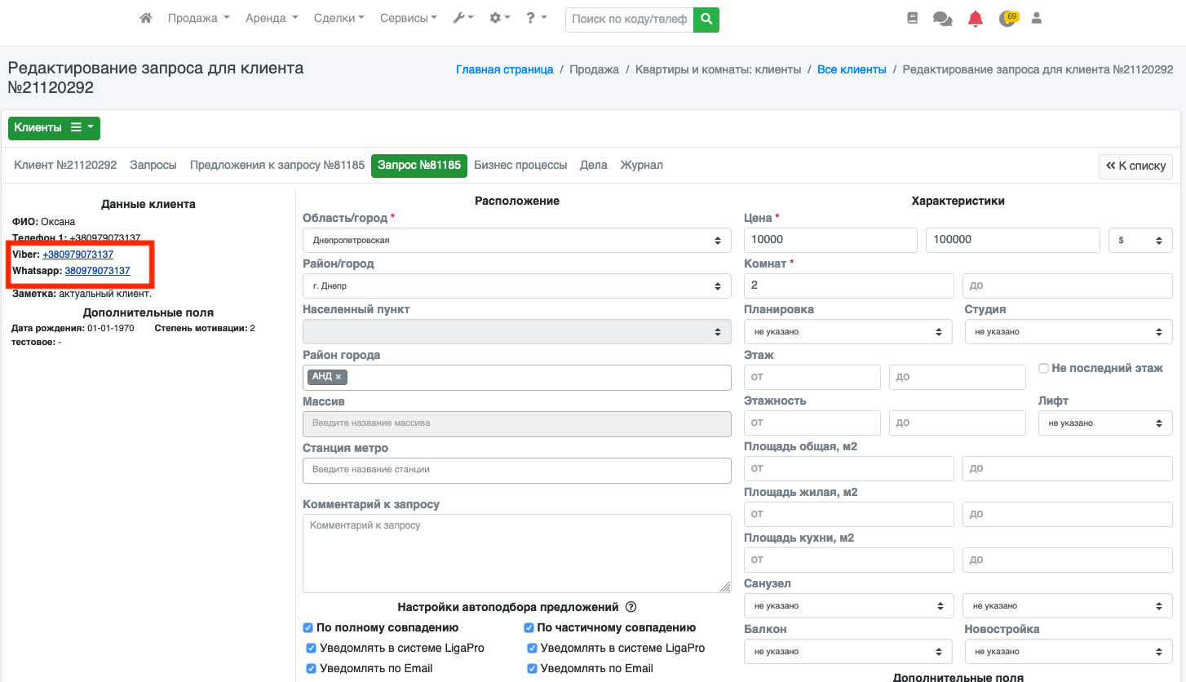Viewport: 1186px width, 682px height.
Task: Enable 'Не последний этаж' checkbox
Action: click(1043, 369)
